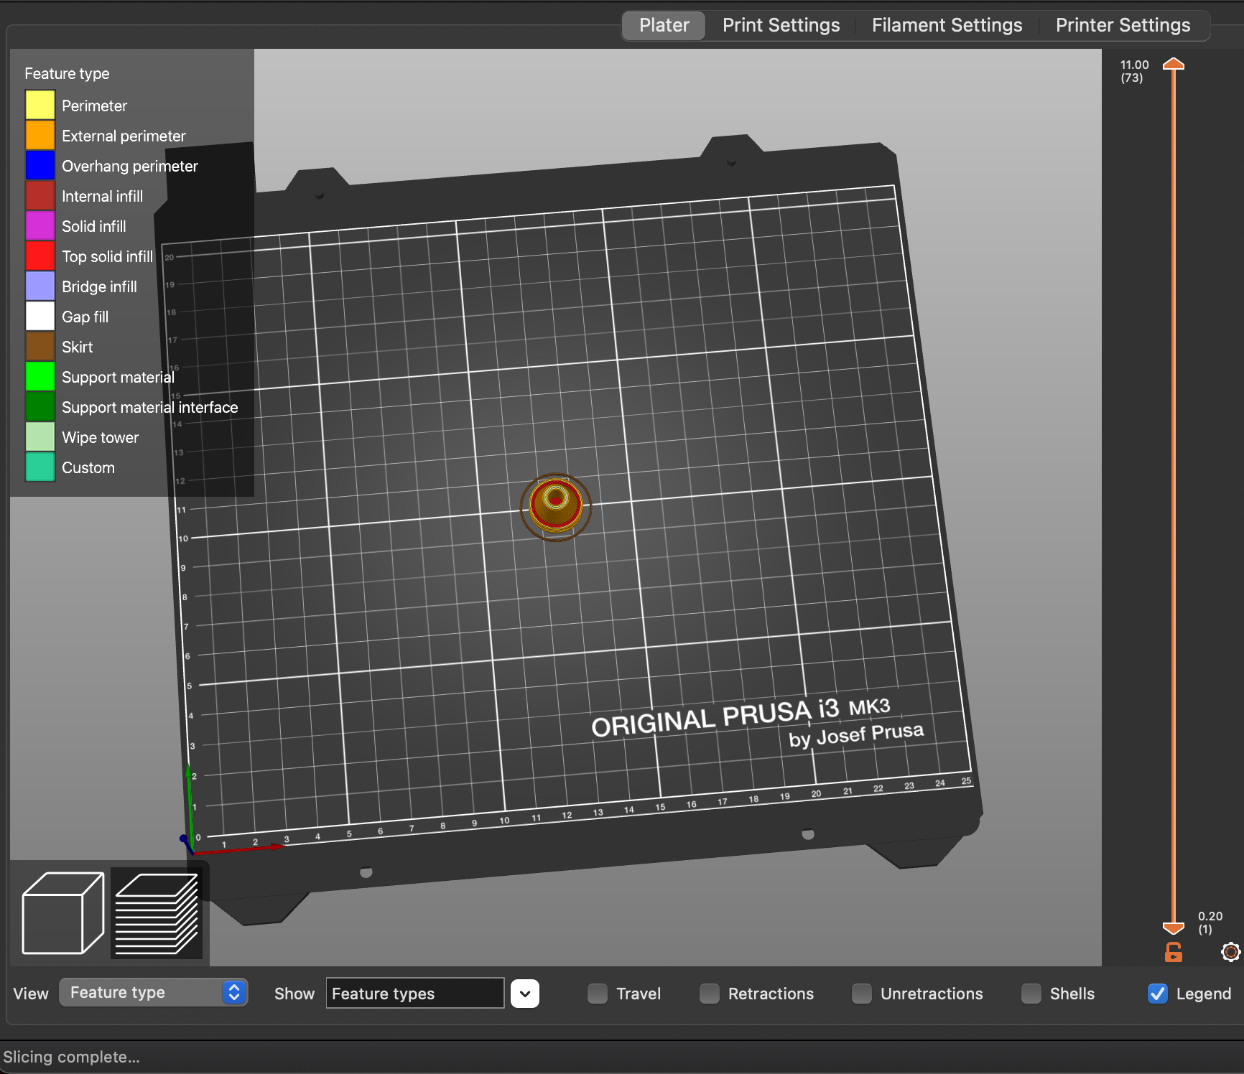Click the lower layer slider thumb arrow
This screenshot has height=1074, width=1244.
[1173, 928]
